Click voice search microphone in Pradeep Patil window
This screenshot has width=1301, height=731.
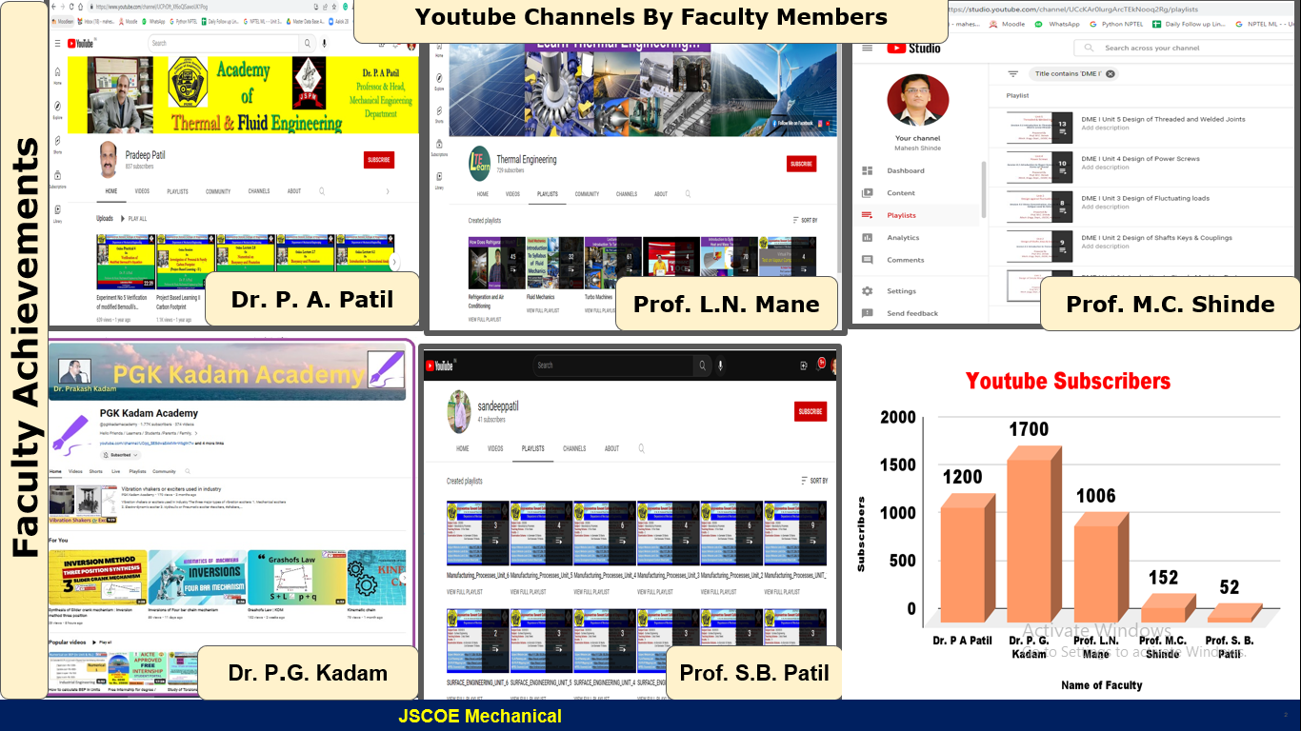click(x=326, y=43)
